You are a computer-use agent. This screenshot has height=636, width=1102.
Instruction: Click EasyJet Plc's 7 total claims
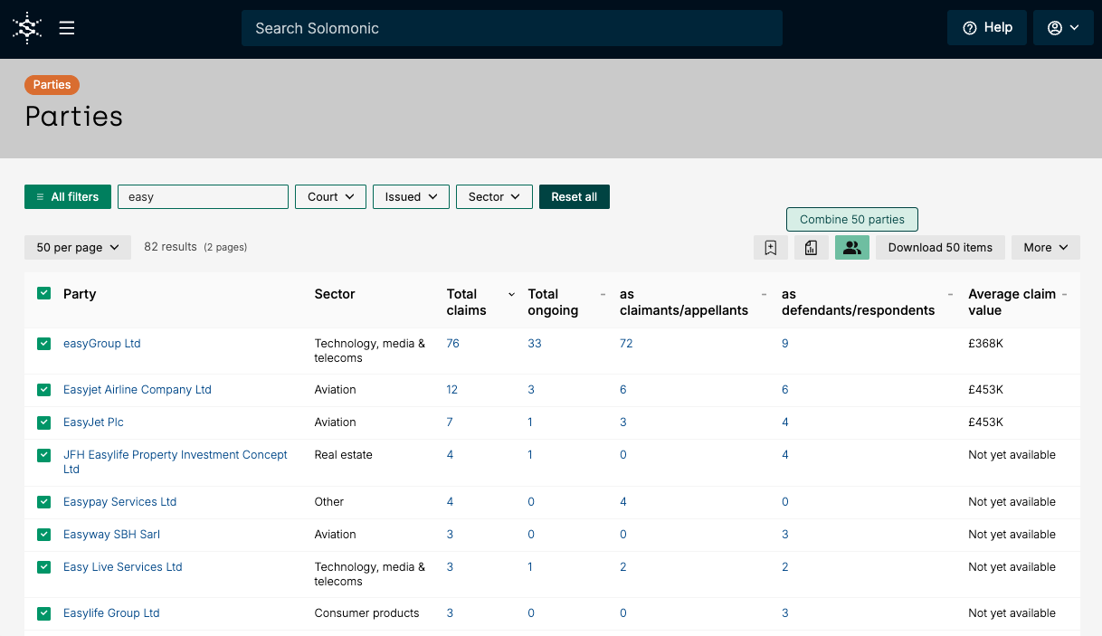click(450, 422)
